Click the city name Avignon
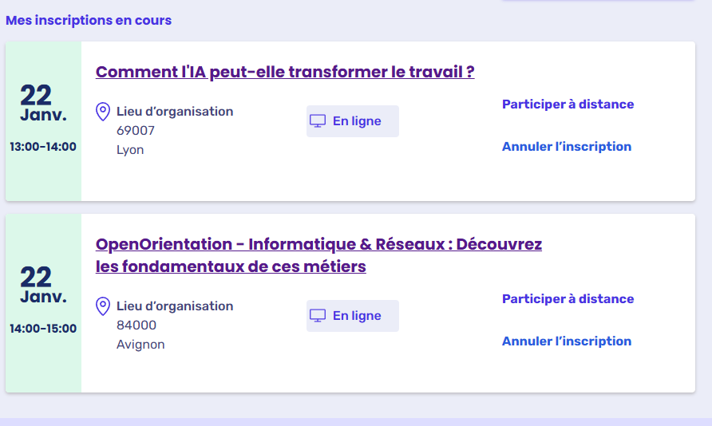The height and width of the screenshot is (426, 712). 140,345
